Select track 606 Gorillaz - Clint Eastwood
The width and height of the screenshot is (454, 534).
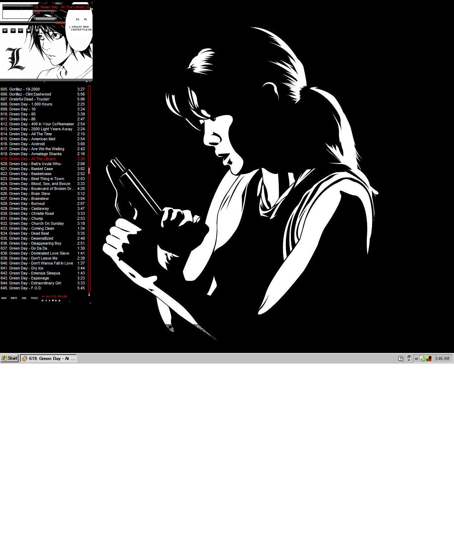click(43, 94)
